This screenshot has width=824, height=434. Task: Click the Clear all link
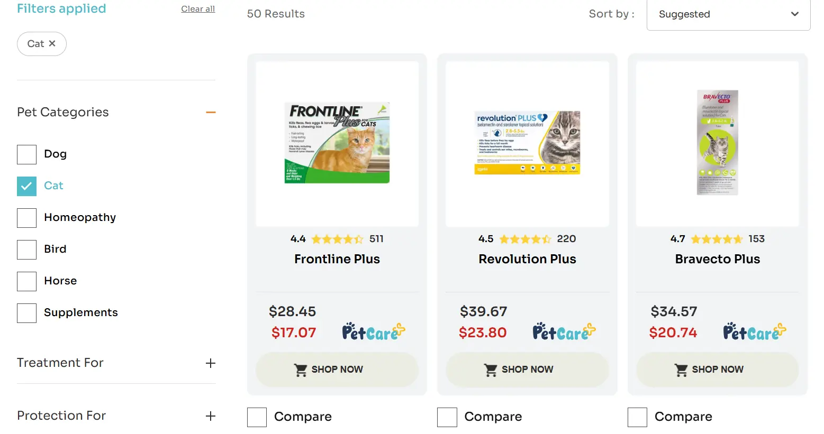(198, 8)
